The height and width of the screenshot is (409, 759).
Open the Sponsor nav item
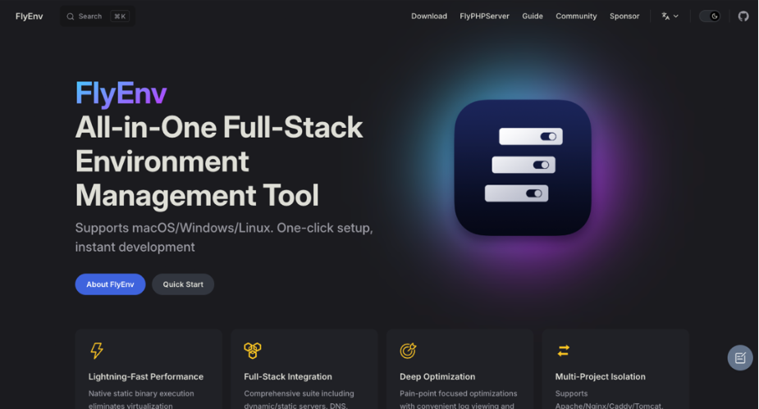tap(624, 16)
